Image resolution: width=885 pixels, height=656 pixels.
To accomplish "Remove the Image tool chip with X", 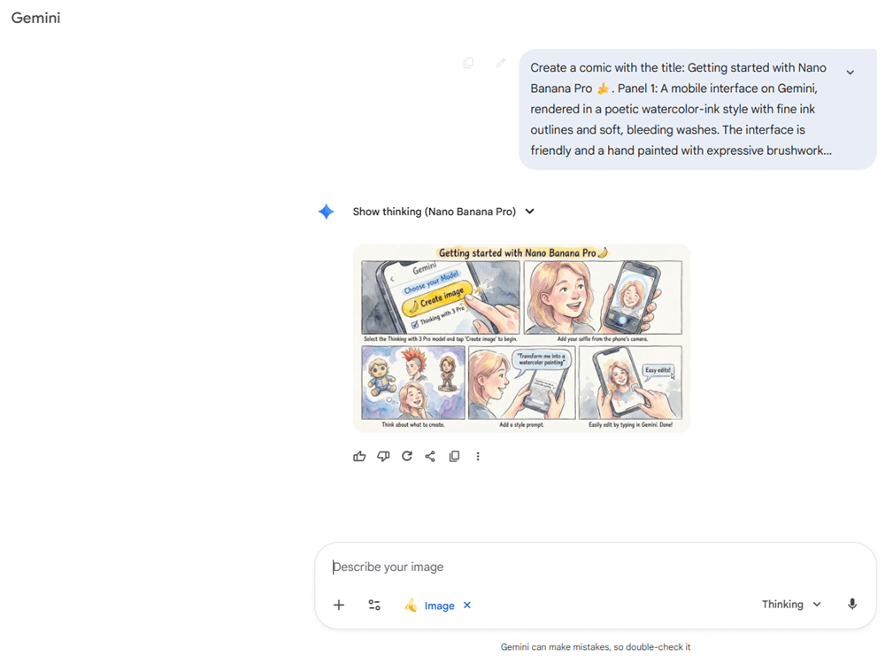I will tap(467, 606).
